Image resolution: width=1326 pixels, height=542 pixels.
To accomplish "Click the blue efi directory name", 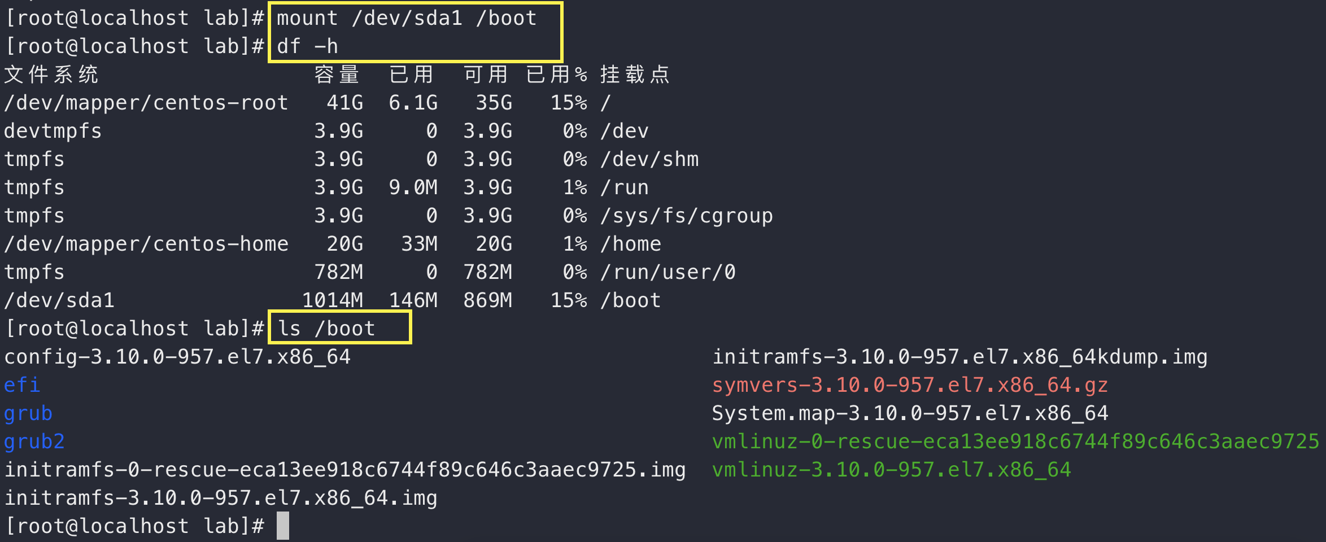I will click(x=22, y=385).
